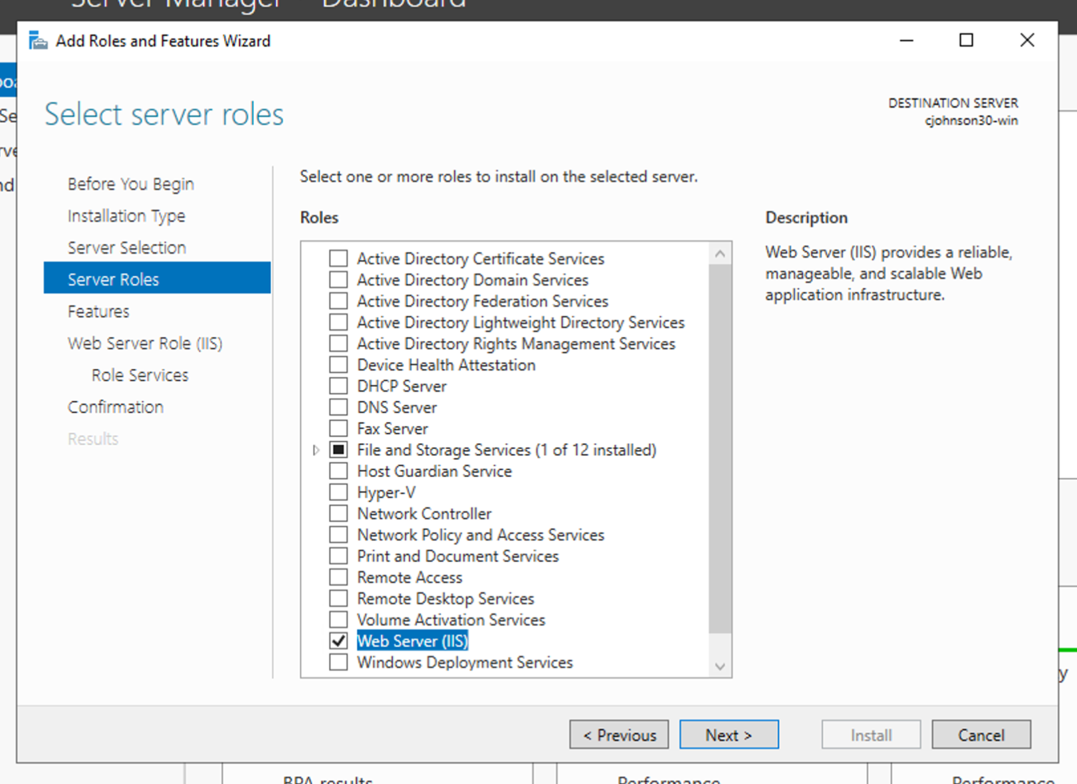Select the Web Server (IIS) role label
The image size is (1077, 784).
[x=413, y=641]
